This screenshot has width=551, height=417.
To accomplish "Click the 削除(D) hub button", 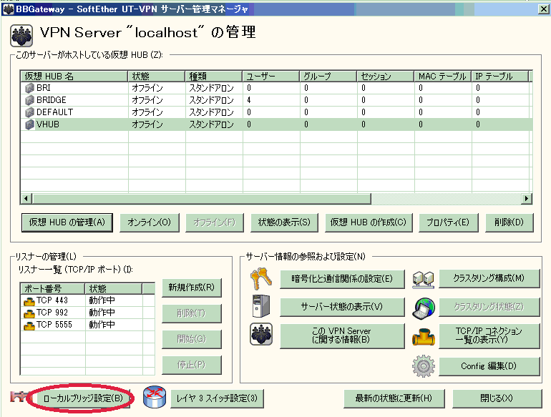I will (509, 222).
